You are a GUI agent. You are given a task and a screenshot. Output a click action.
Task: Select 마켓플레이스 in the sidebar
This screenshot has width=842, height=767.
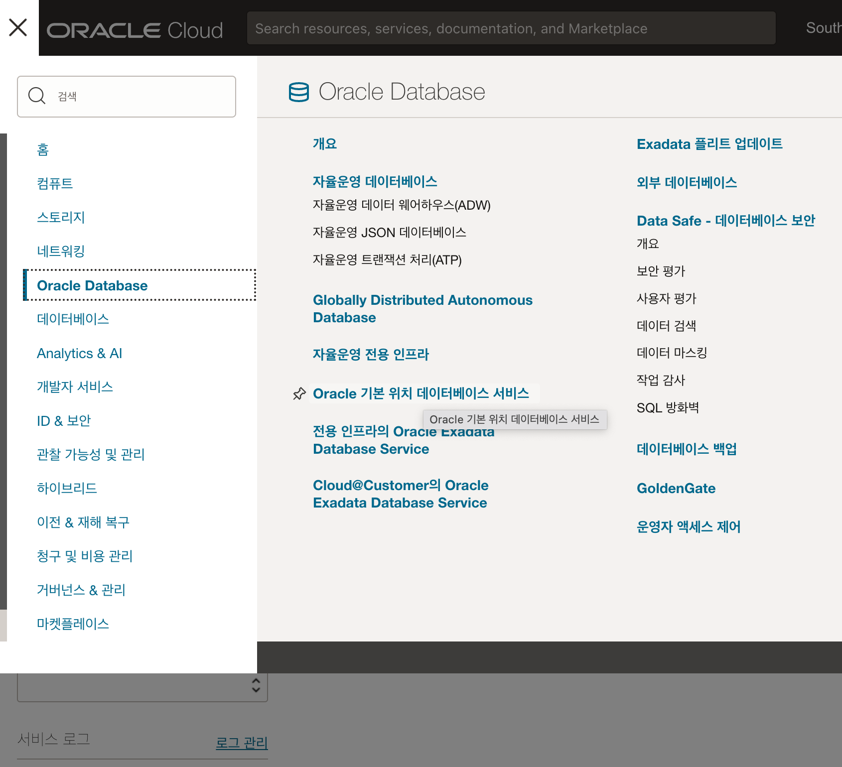pyautogui.click(x=73, y=623)
